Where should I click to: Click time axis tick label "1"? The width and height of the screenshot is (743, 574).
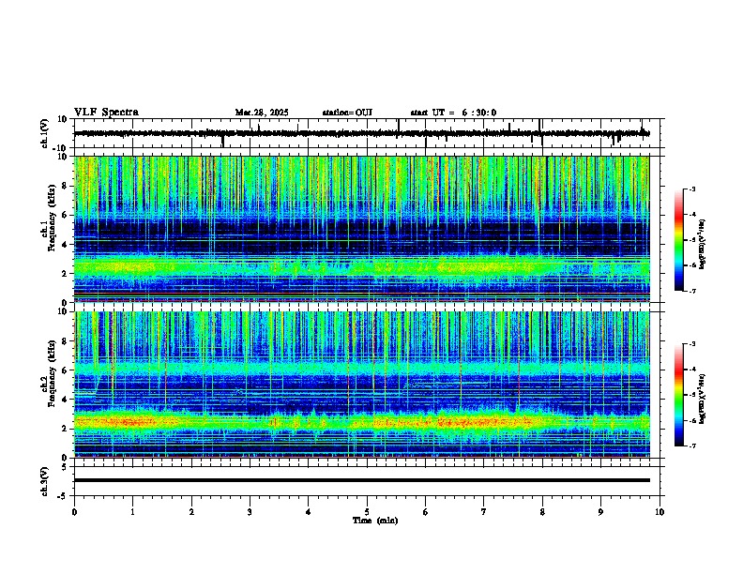pyautogui.click(x=132, y=512)
